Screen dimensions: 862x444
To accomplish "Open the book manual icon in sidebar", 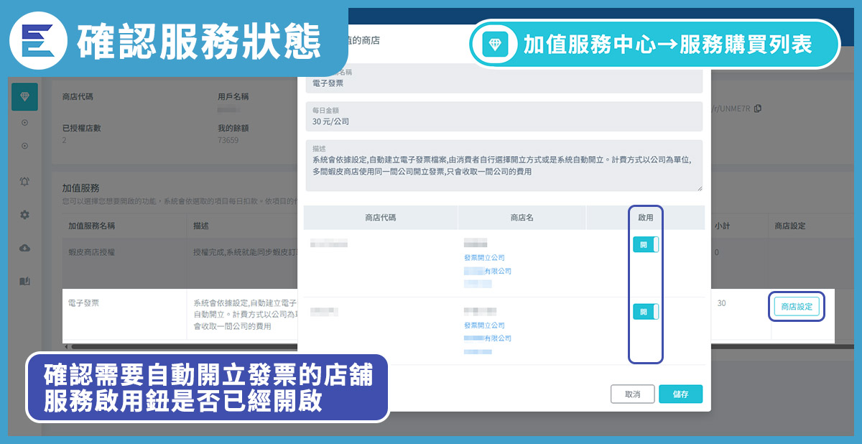I will click(24, 281).
